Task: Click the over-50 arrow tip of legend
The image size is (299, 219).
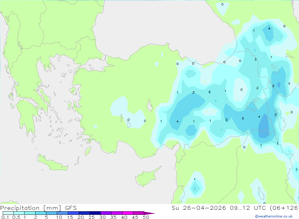Action: [x=149, y=213]
